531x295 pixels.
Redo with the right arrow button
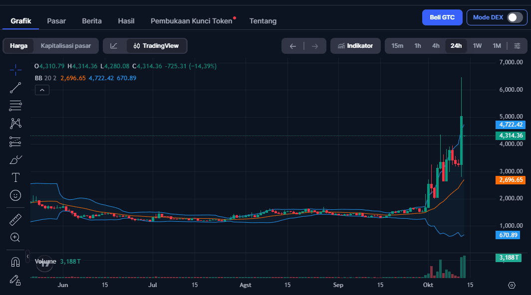click(315, 46)
